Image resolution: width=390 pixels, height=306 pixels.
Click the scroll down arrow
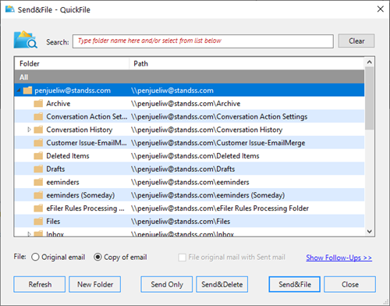click(369, 231)
